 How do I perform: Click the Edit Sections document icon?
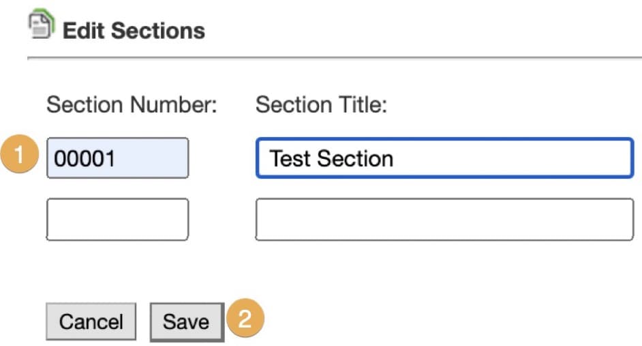(x=41, y=27)
